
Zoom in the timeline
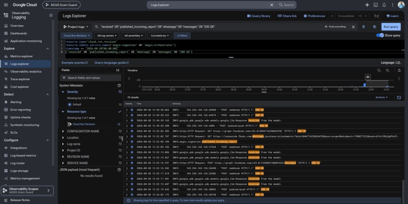click(387, 71)
